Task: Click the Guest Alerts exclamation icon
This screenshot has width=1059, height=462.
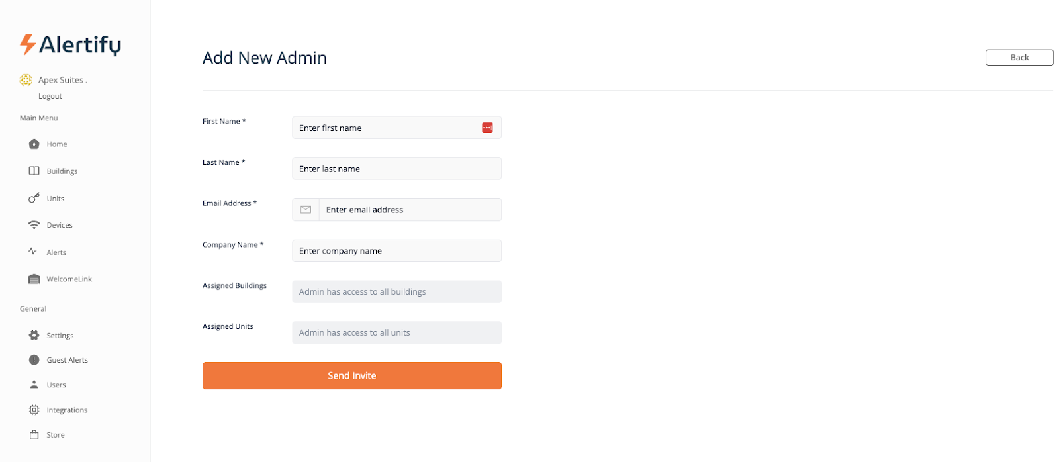Action: [x=34, y=360]
